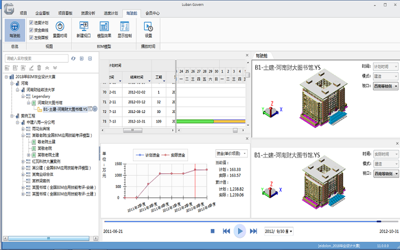Click the orange Gantt bar in row 73

point(229,121)
